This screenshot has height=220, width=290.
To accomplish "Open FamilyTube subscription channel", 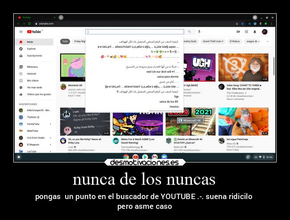I will [x=35, y=124].
